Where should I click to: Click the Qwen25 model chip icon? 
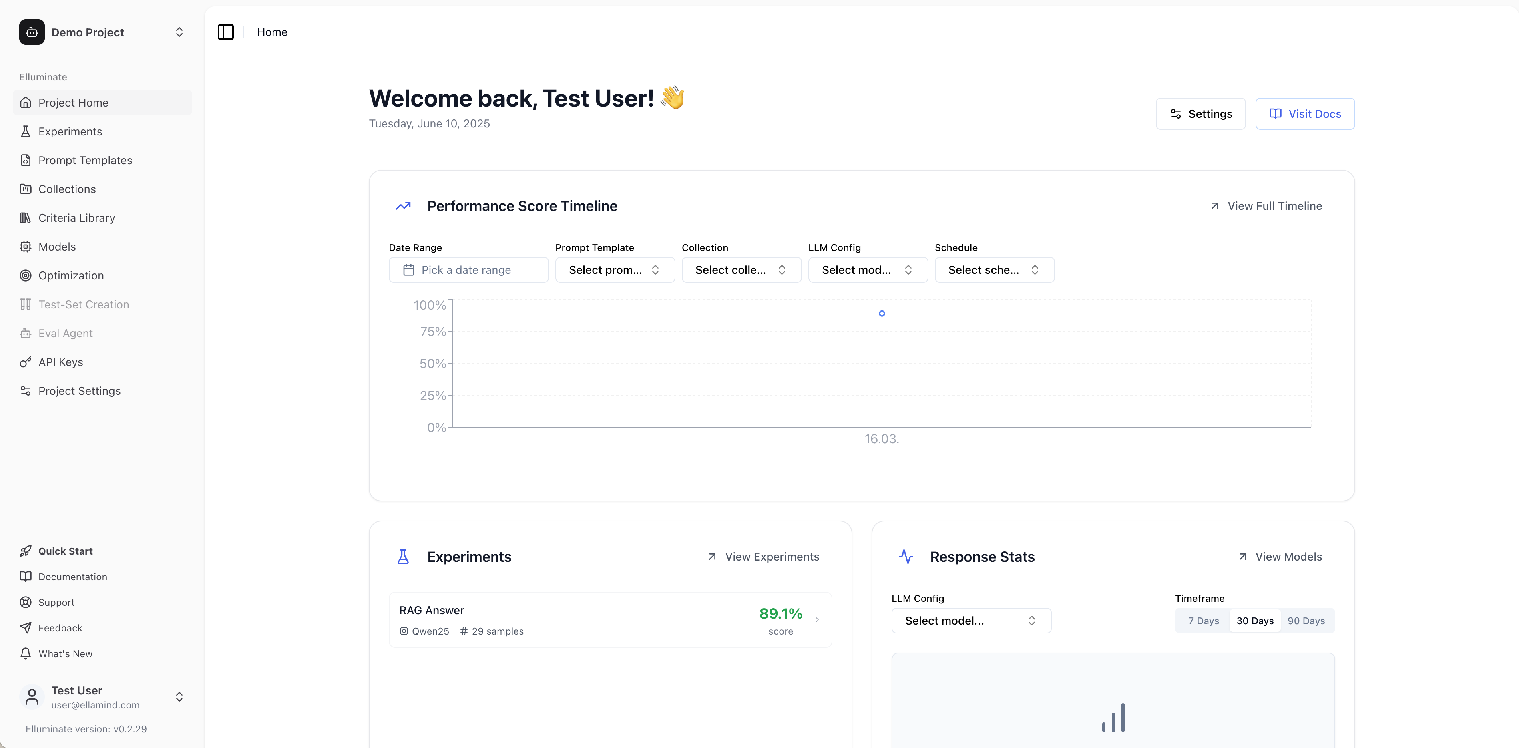click(x=404, y=631)
